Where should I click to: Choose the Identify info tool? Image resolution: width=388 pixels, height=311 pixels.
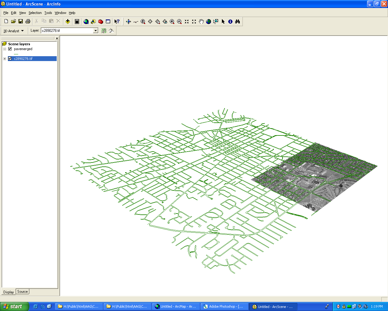pos(230,22)
